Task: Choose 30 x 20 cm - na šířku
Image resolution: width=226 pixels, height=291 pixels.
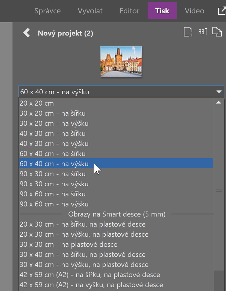Action: coord(116,113)
